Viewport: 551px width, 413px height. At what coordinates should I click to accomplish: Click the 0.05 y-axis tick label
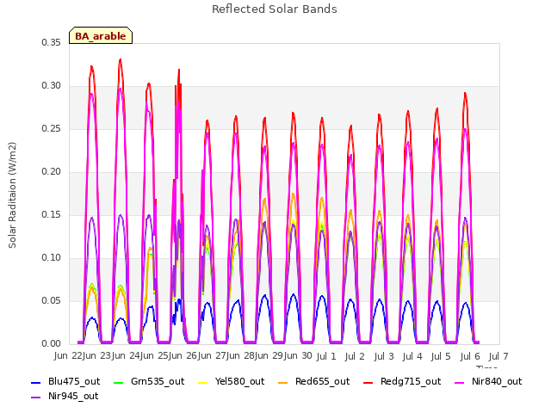[x=51, y=300]
